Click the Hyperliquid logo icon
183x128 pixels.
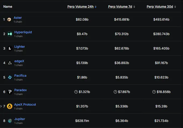[x=10, y=34]
